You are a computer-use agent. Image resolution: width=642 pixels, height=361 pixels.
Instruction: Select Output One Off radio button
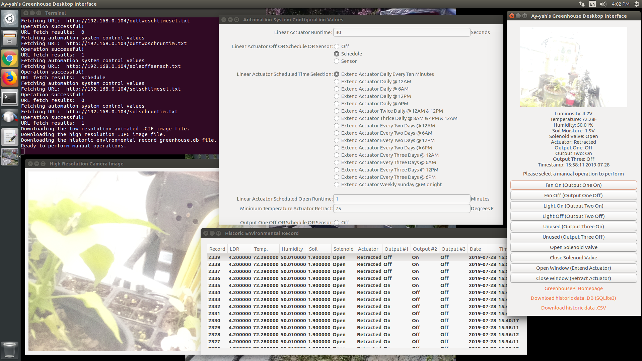click(x=337, y=223)
